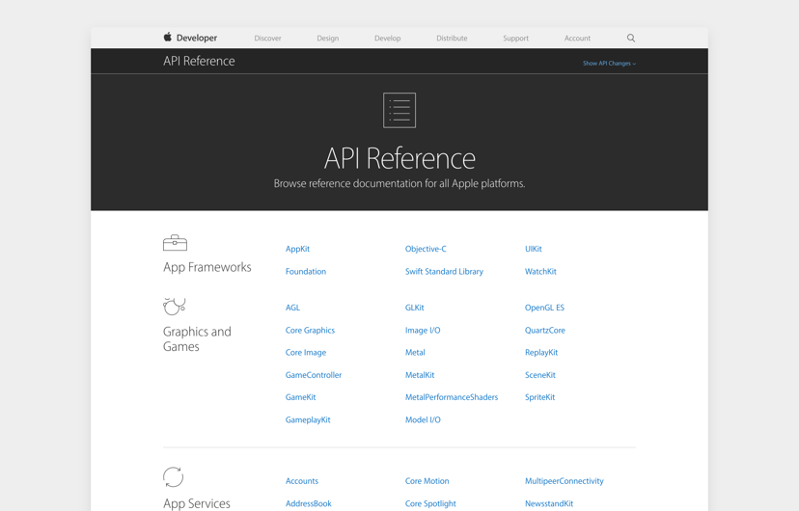Click the document list icon in hero
799x511 pixels.
399,110
